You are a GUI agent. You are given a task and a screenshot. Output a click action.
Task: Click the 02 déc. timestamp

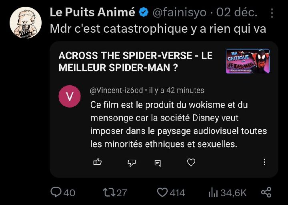pos(236,13)
